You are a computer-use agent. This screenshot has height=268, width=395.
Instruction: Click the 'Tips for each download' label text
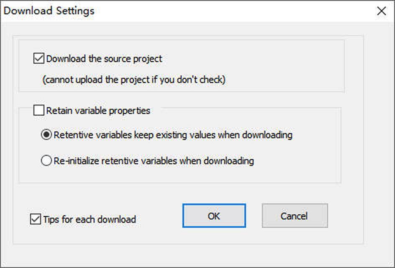tap(90, 219)
